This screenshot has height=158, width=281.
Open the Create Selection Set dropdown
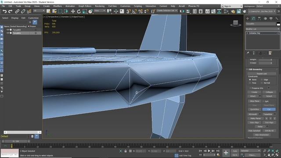click(167, 11)
